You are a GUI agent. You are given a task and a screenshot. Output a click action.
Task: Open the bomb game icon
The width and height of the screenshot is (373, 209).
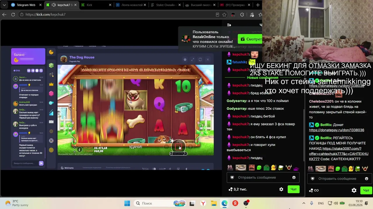(x=51, y=75)
